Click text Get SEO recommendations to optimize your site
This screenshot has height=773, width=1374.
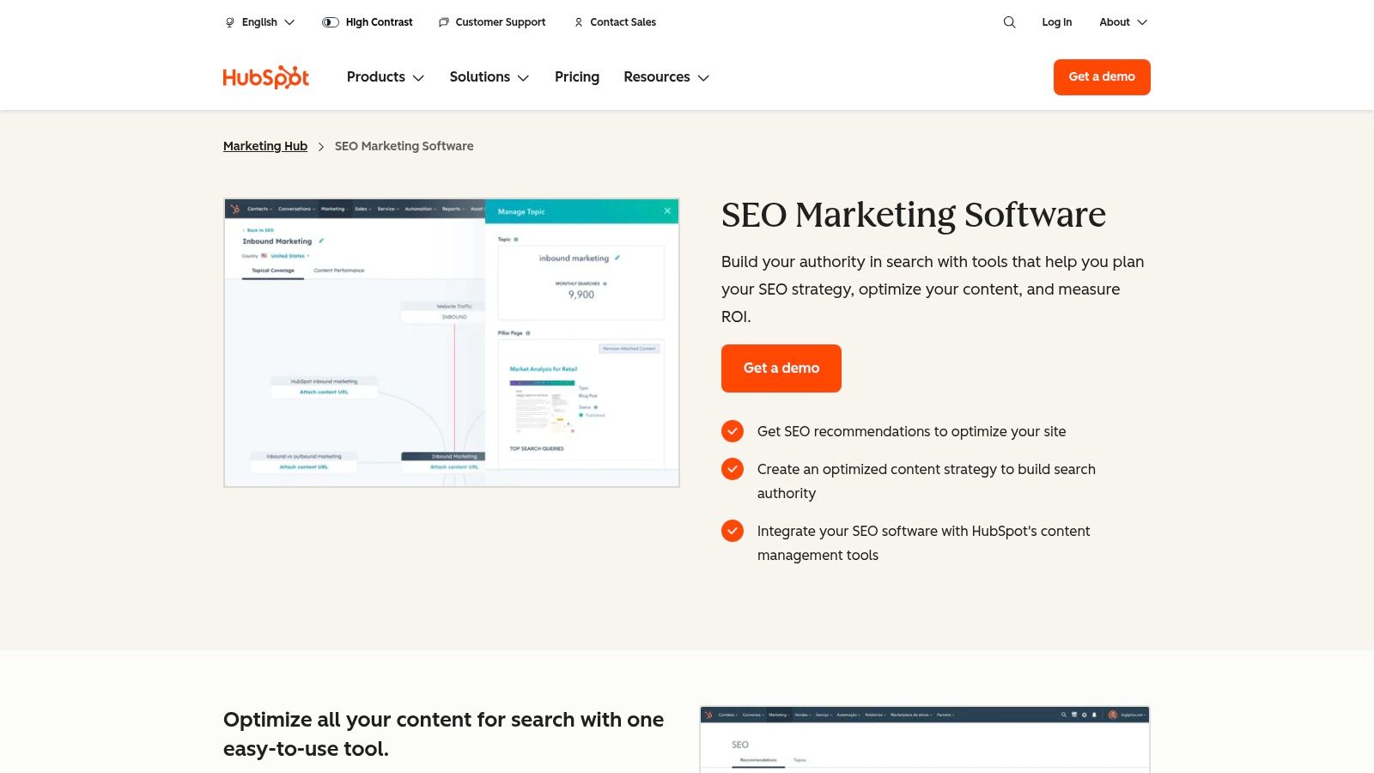click(911, 431)
